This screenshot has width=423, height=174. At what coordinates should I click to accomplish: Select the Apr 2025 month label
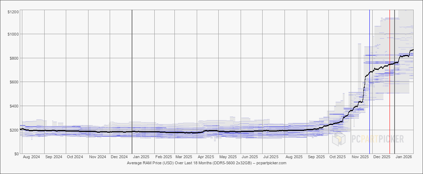(x=206, y=157)
